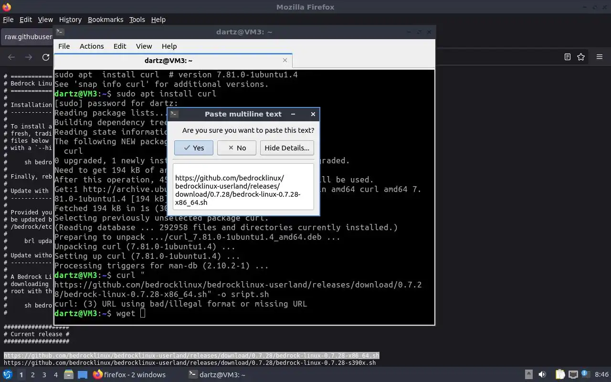This screenshot has height=382, width=611.
Task: Reload the Firefox page
Action: tap(46, 57)
